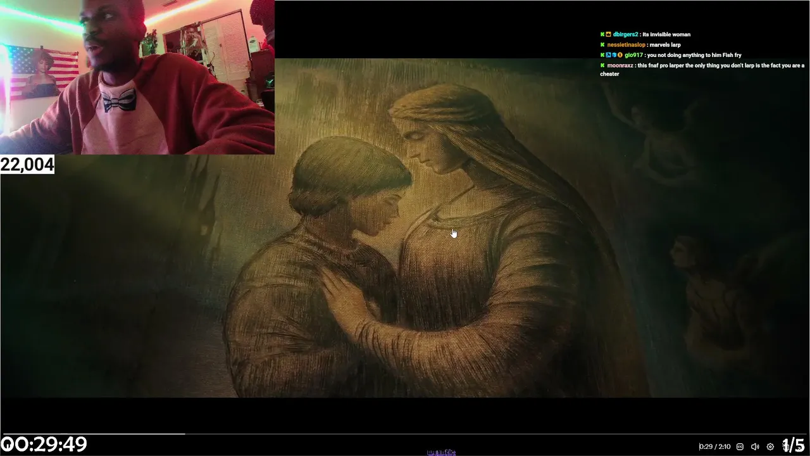Seek along the video progress bar
Viewport: 810px width, 456px height.
pyautogui.click(x=405, y=434)
